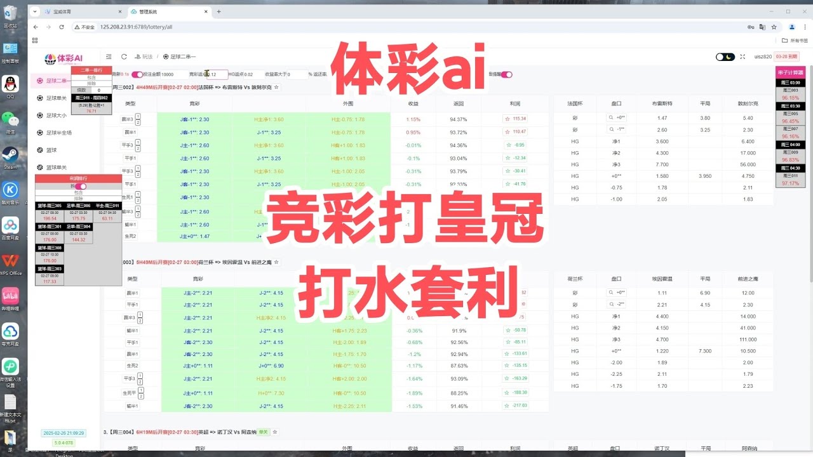Image resolution: width=813 pixels, height=457 pixels.
Task: Open WPS Office desktop icon
Action: click(10, 264)
